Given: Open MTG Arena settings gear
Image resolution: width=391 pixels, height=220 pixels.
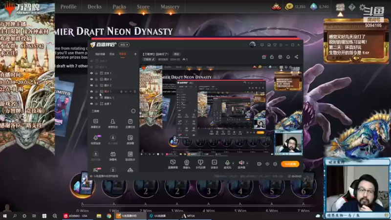Looking at the screenshot, I should pos(362,7).
